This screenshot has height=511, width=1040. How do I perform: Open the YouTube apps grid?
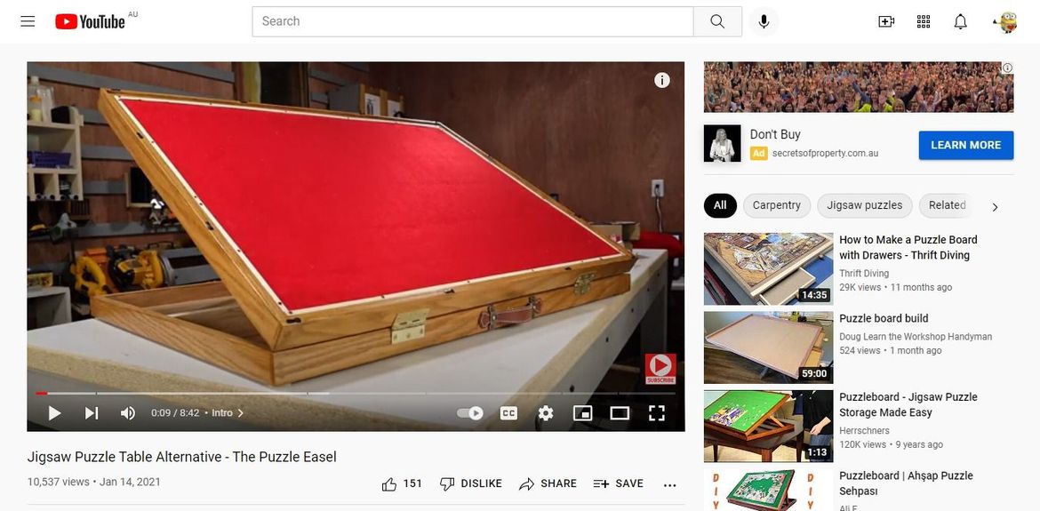tap(924, 21)
